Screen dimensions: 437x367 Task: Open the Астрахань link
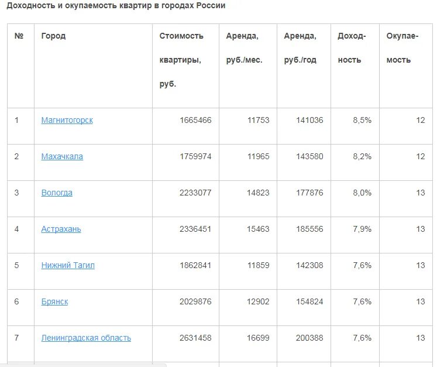61,229
